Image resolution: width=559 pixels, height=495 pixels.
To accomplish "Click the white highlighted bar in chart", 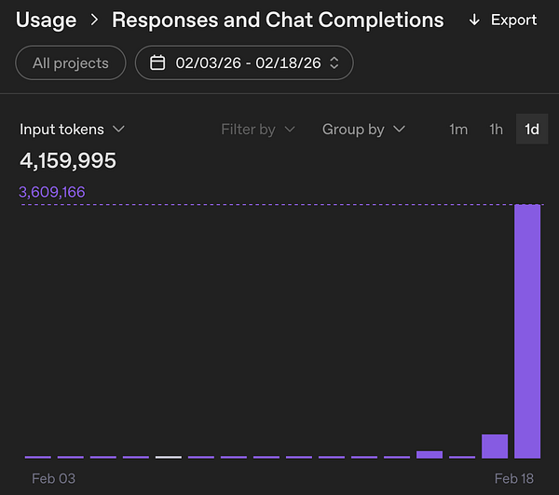I will 169,457.
